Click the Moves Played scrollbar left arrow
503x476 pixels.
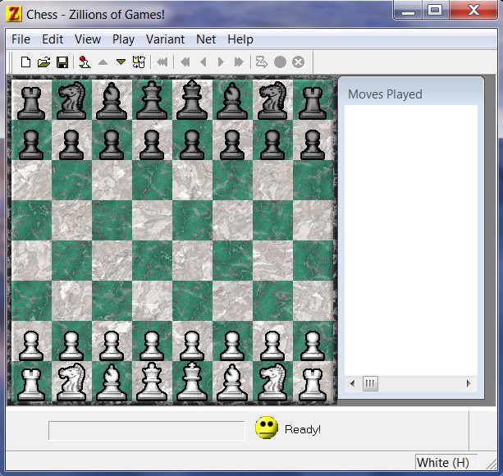[x=353, y=383]
